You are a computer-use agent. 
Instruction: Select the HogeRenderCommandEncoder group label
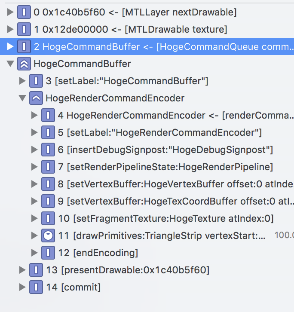point(115,98)
